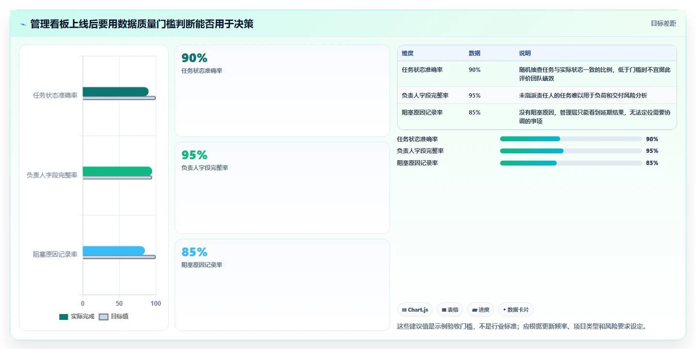
Task: Click the dark green 任务状态准确率 actual bar
Action: coord(115,92)
